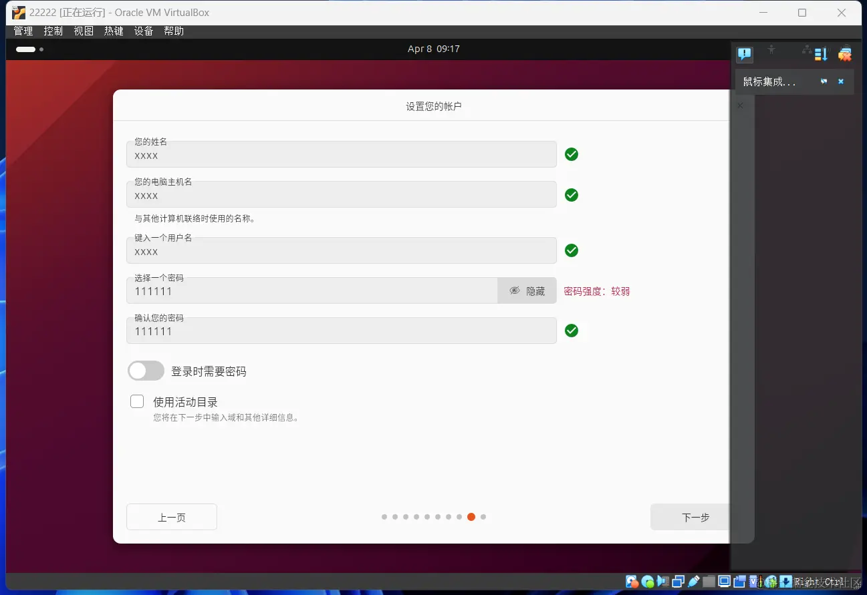Click the 您的姓名 input field
This screenshot has width=867, height=595.
[x=342, y=154]
